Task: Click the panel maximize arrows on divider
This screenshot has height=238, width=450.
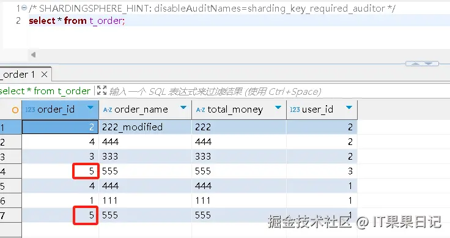Action: click(422, 64)
